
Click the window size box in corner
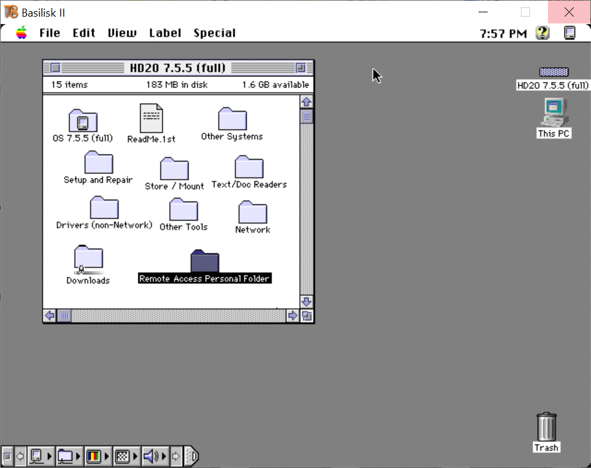coord(307,315)
